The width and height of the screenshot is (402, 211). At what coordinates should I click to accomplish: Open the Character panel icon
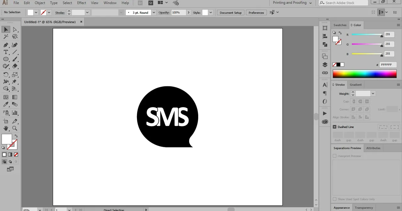pos(325,85)
